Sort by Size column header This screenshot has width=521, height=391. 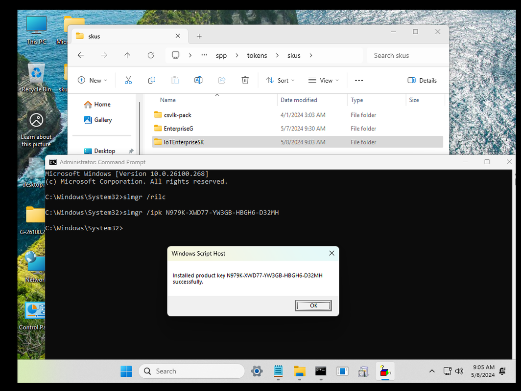(x=414, y=100)
